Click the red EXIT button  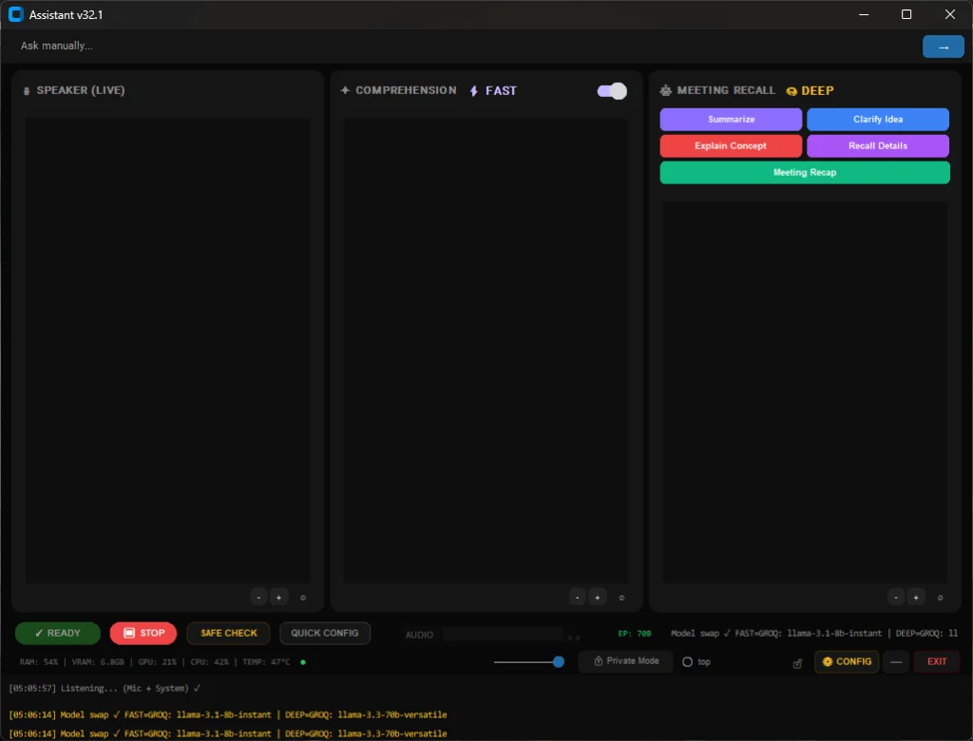point(936,661)
